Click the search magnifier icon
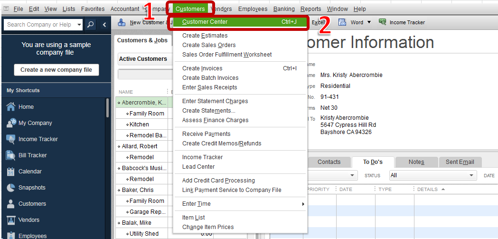This screenshot has width=498, height=239. click(91, 25)
